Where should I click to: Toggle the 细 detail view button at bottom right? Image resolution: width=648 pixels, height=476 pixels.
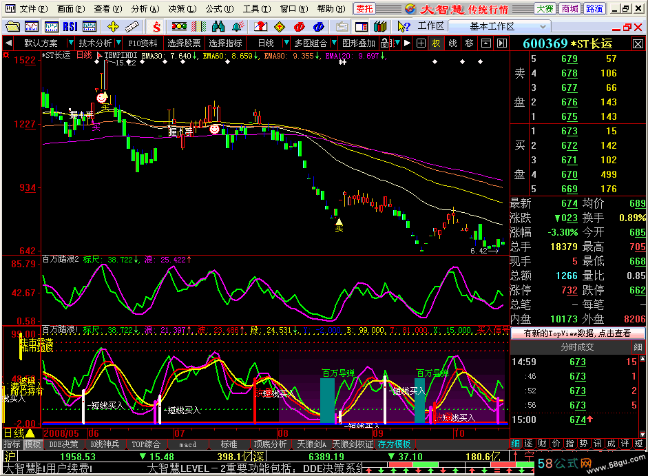tap(515, 444)
